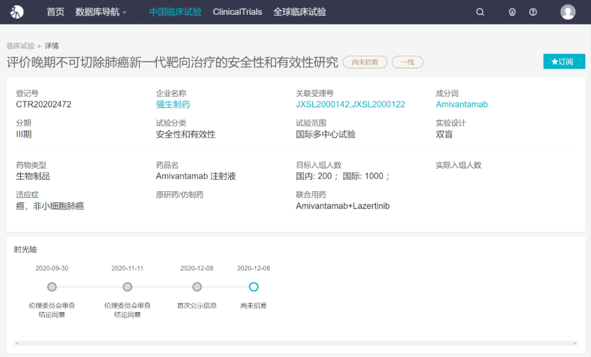Click the timeline horizontal scrollbar track

[296, 343]
